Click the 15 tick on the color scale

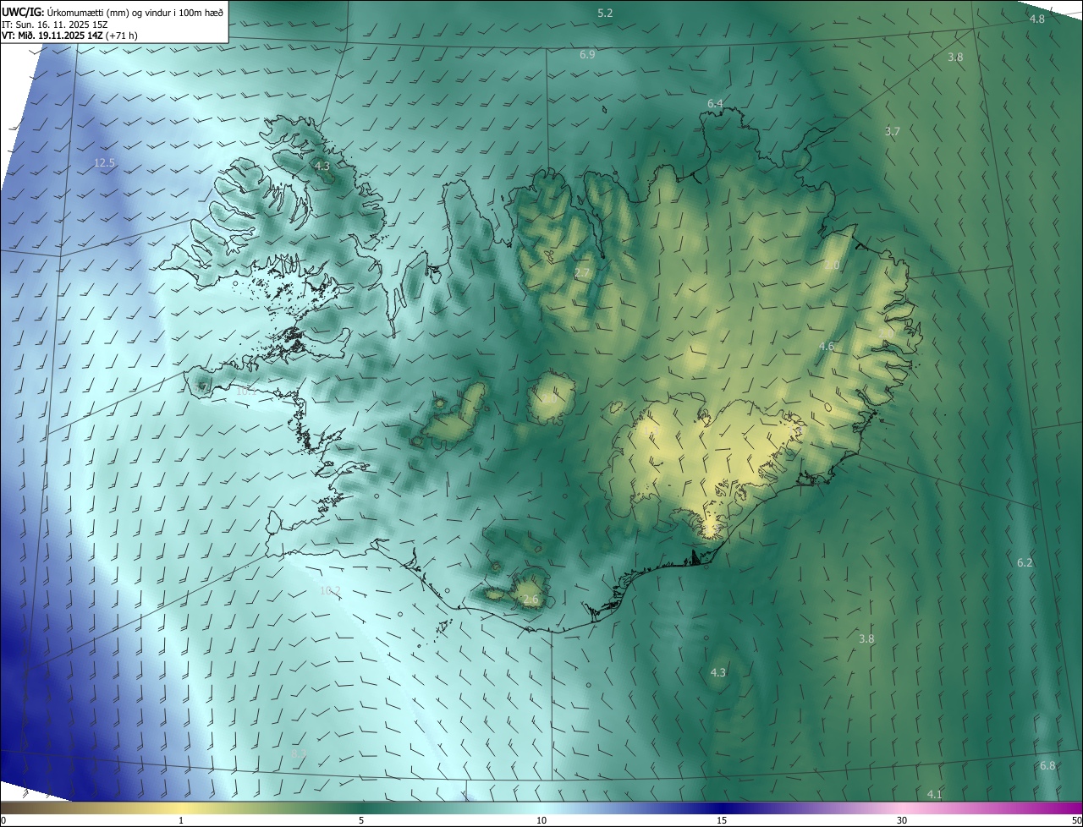(722, 820)
